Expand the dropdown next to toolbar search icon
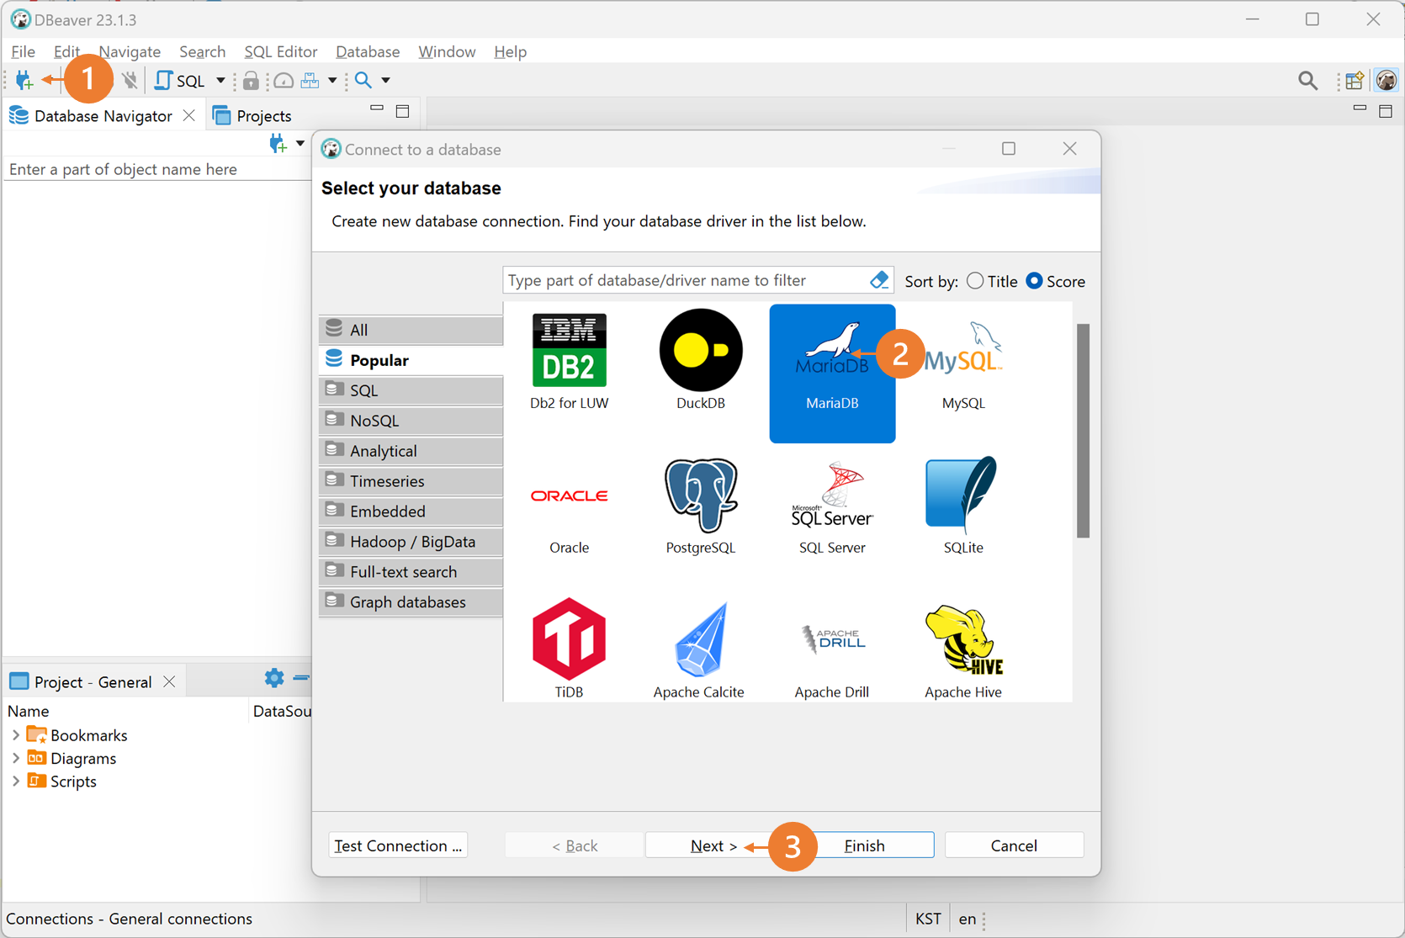 coord(385,81)
